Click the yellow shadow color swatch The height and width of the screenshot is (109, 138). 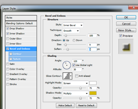pos(93,93)
